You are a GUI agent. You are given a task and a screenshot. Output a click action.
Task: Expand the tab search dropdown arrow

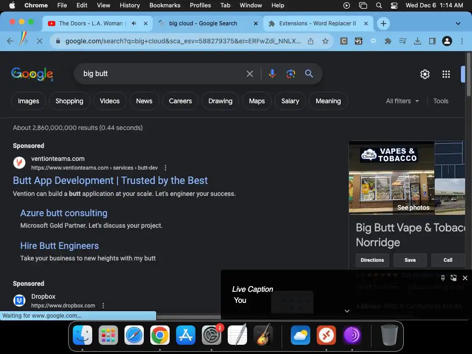[x=458, y=24]
